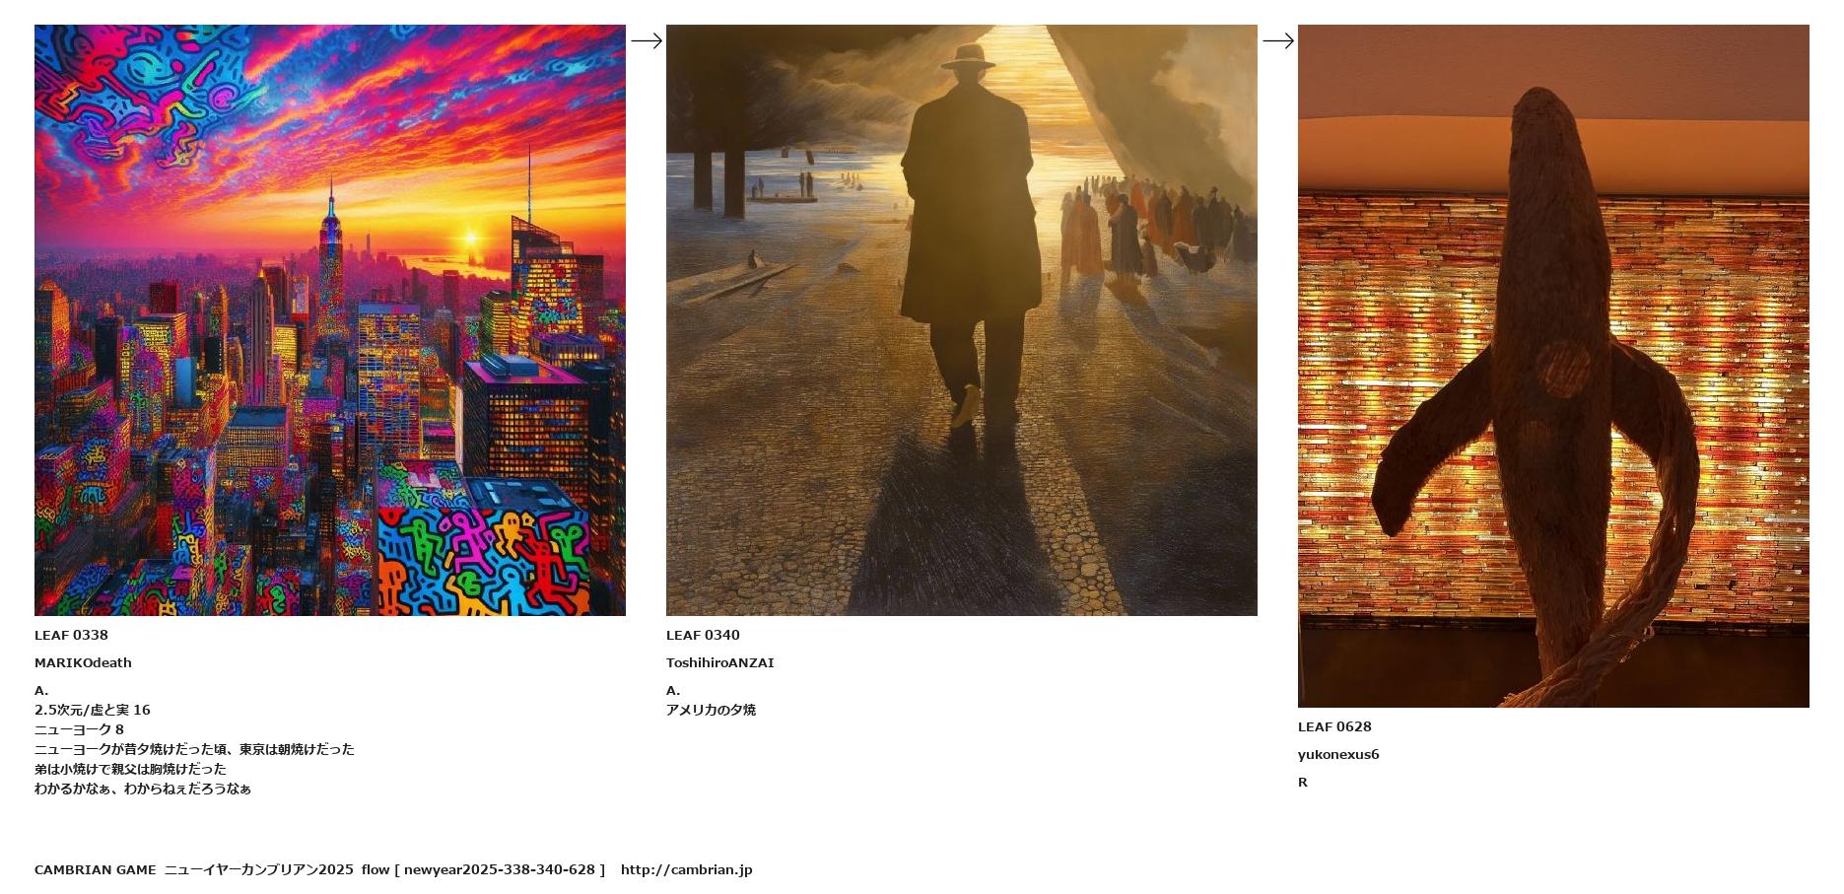Open the colorful New York skyline image

(x=330, y=320)
